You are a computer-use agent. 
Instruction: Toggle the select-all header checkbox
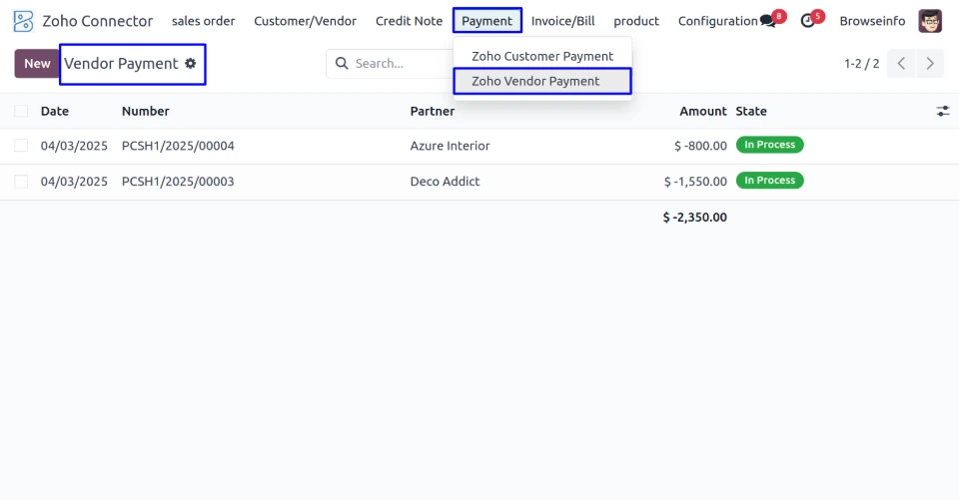(21, 112)
